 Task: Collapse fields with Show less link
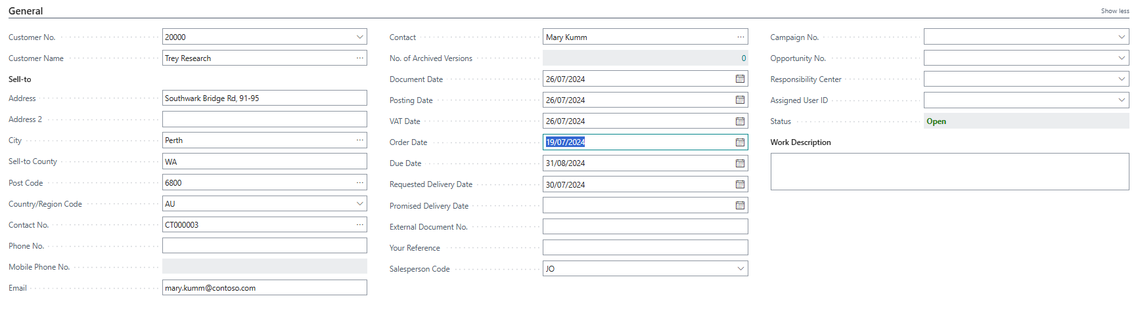pyautogui.click(x=1115, y=11)
